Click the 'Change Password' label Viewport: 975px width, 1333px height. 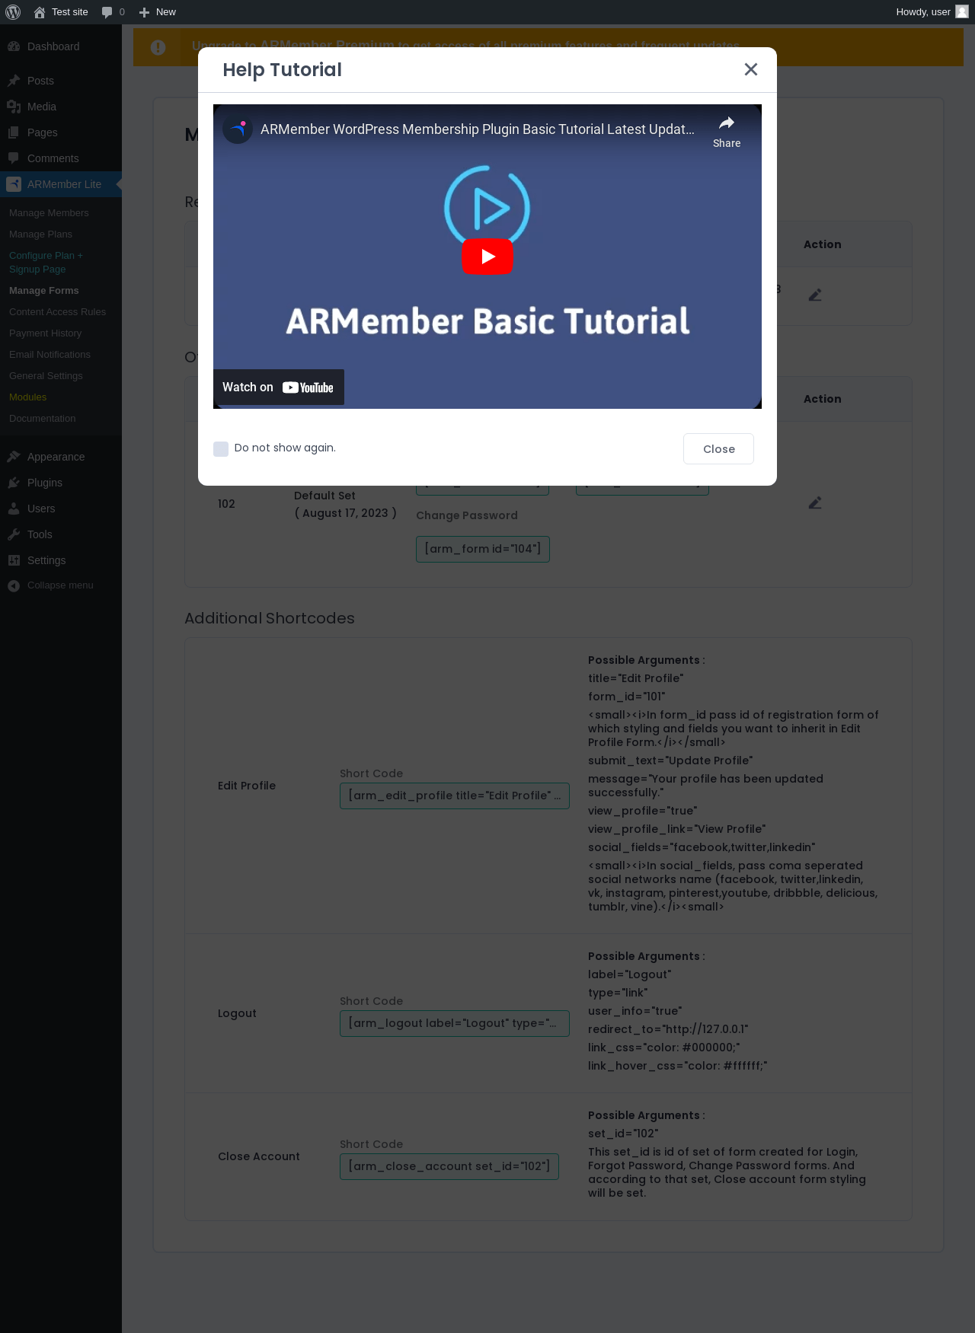[x=467, y=515]
